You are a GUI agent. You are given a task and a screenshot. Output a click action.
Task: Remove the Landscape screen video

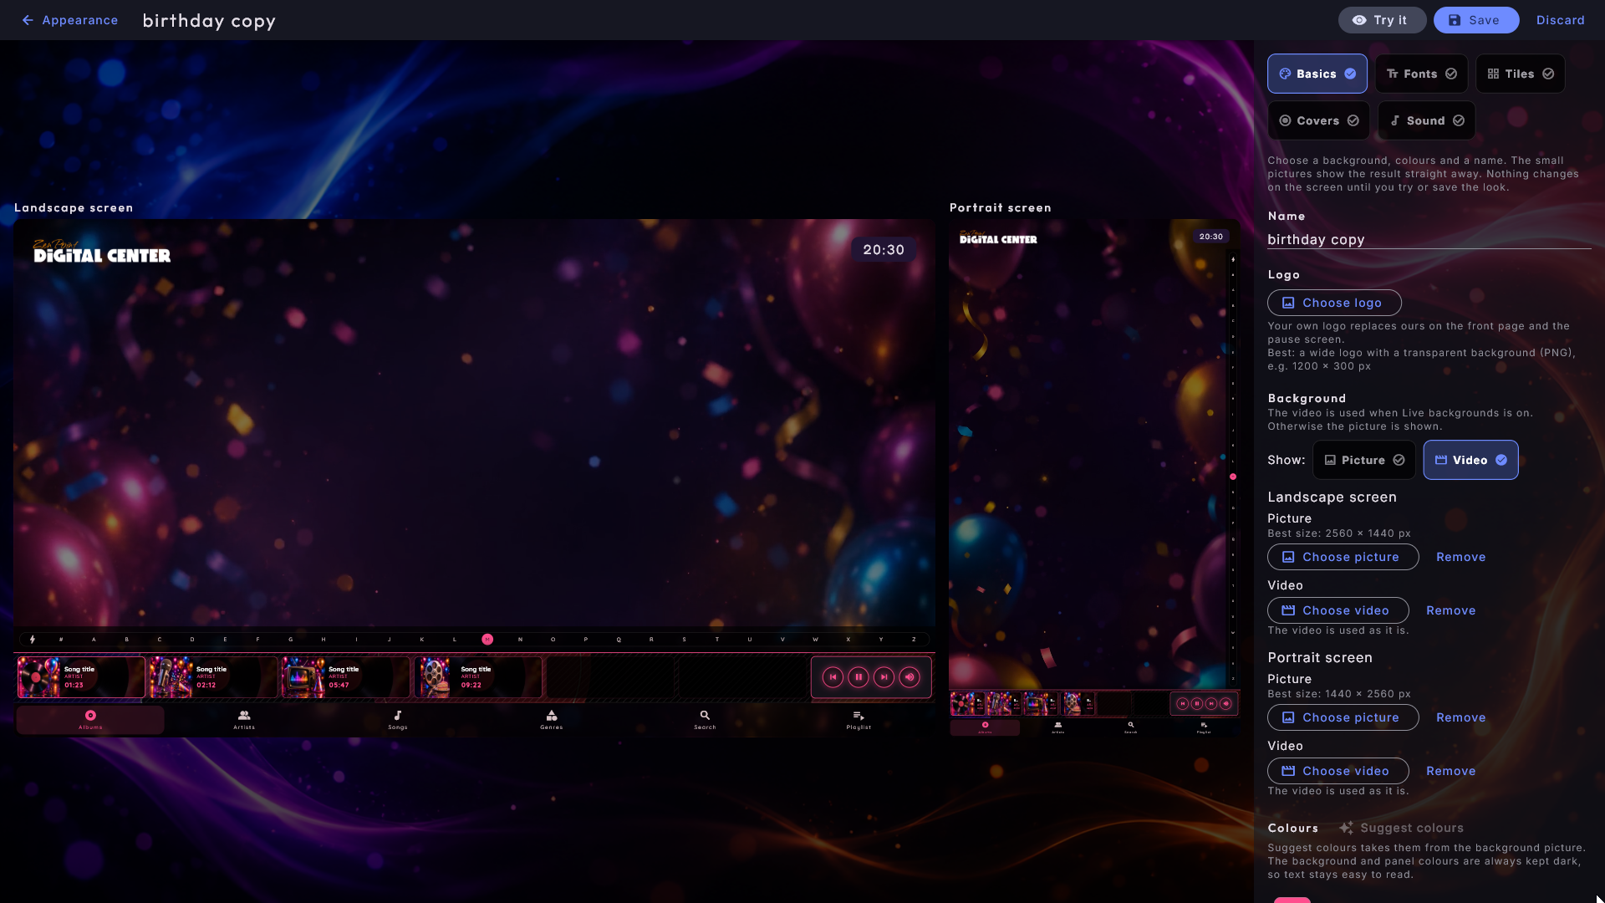pyautogui.click(x=1450, y=610)
